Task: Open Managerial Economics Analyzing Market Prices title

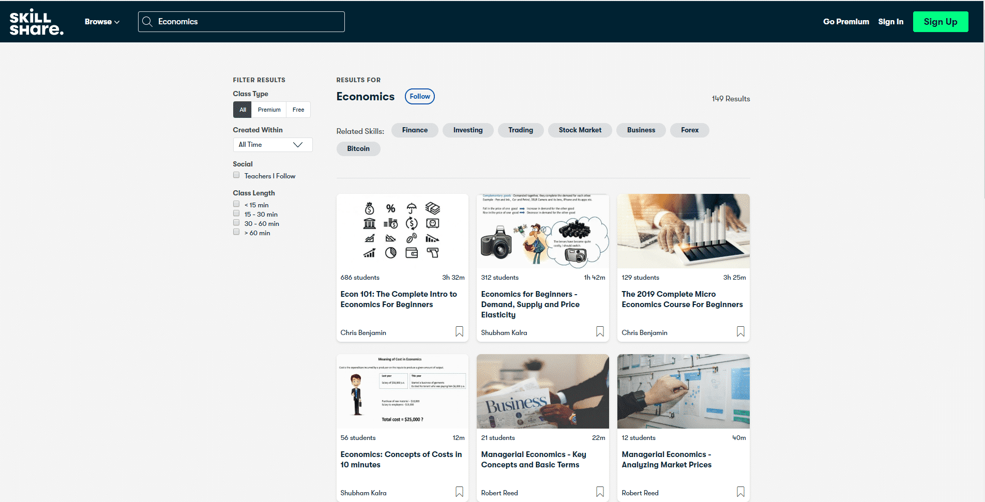Action: [666, 460]
